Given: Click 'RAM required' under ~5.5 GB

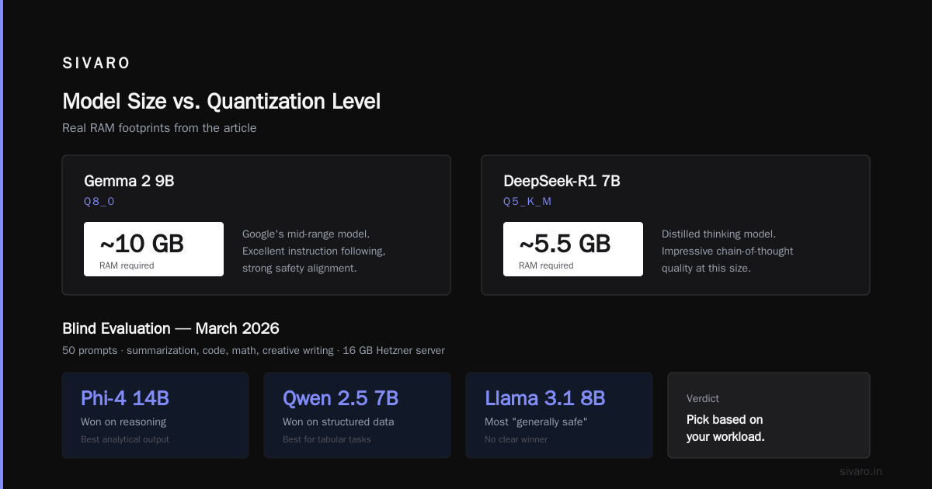Looking at the screenshot, I should [x=546, y=265].
